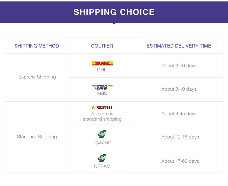
Task: Select the Shipping Method column header
Action: [x=37, y=46]
